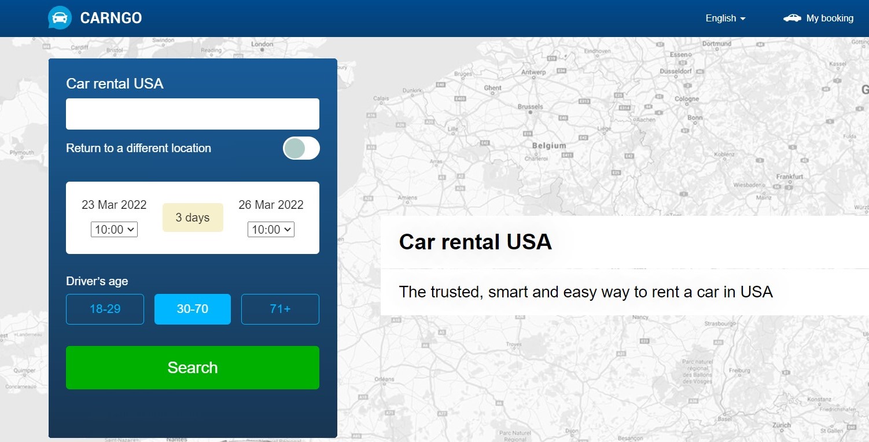
Task: Click the trusted, smart and easy tagline text
Action: pos(586,292)
